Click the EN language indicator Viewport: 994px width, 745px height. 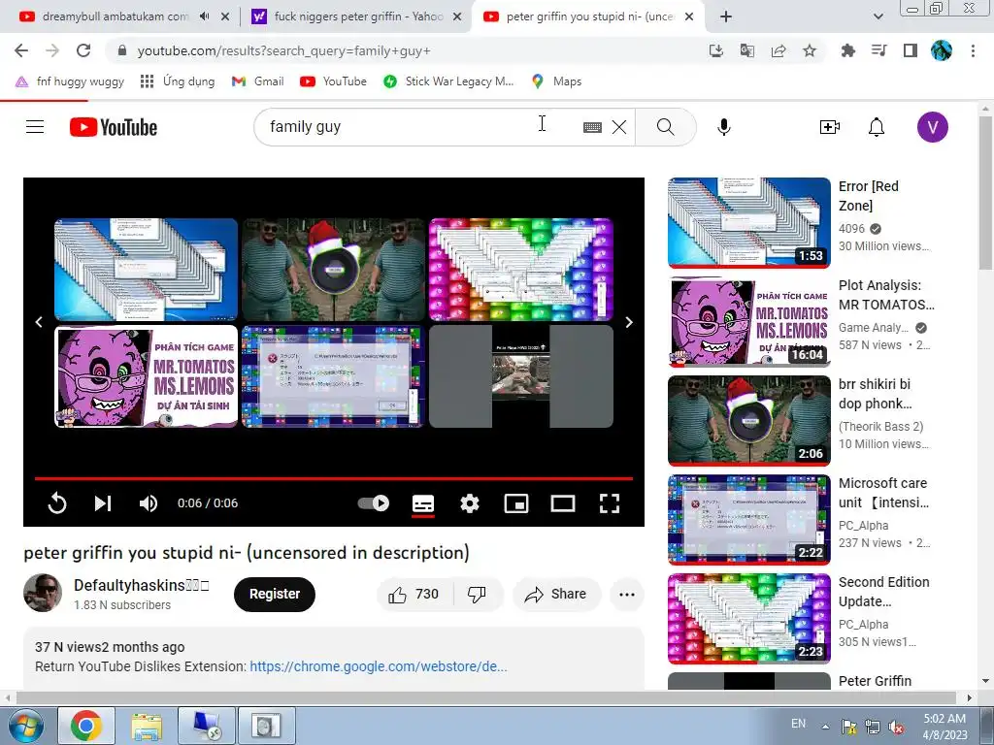[799, 724]
